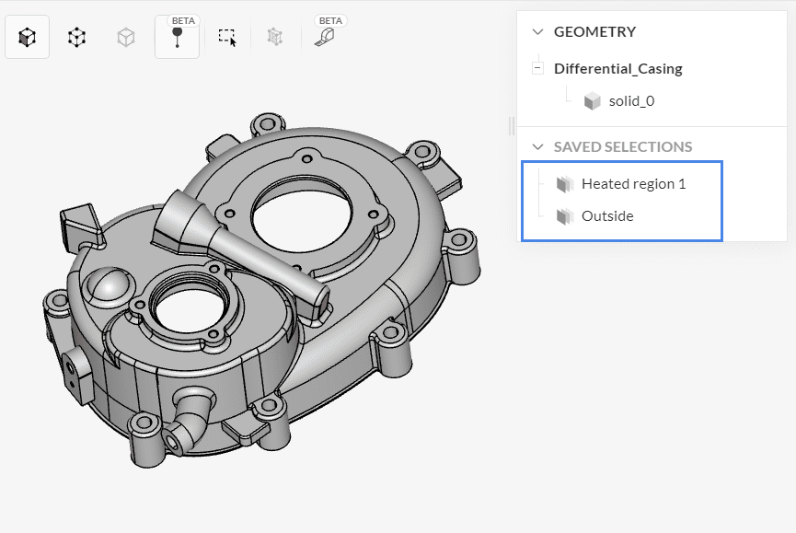Click the GEOMETRY panel header text
Viewport: 796px width, 533px height.
[594, 31]
